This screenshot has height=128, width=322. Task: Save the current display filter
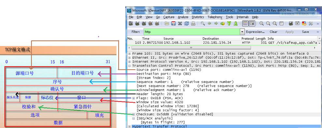[x=305, y=32]
